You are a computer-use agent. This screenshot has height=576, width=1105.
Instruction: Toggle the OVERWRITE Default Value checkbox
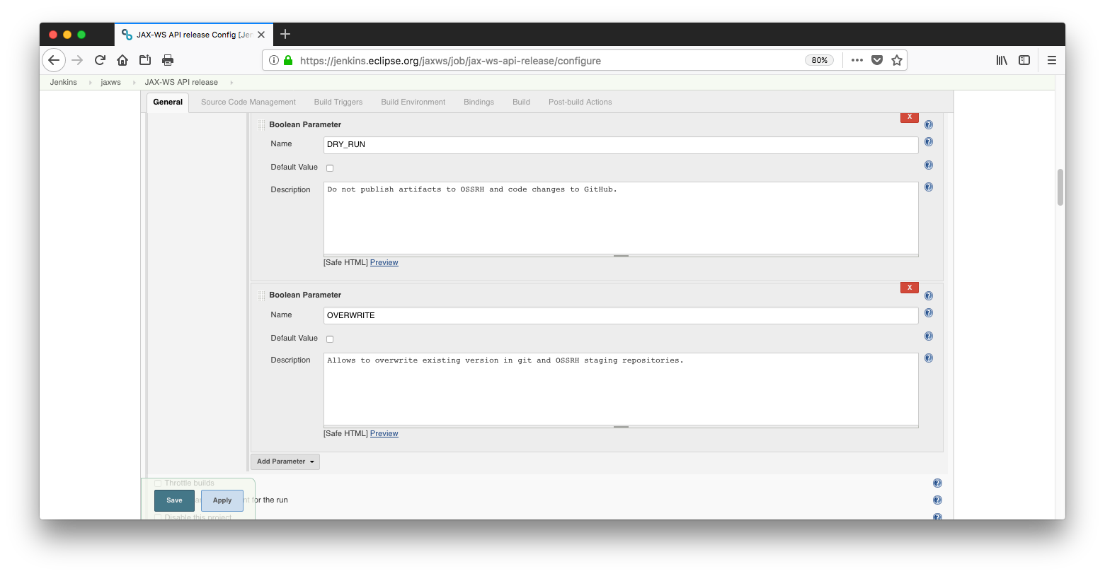tap(330, 339)
